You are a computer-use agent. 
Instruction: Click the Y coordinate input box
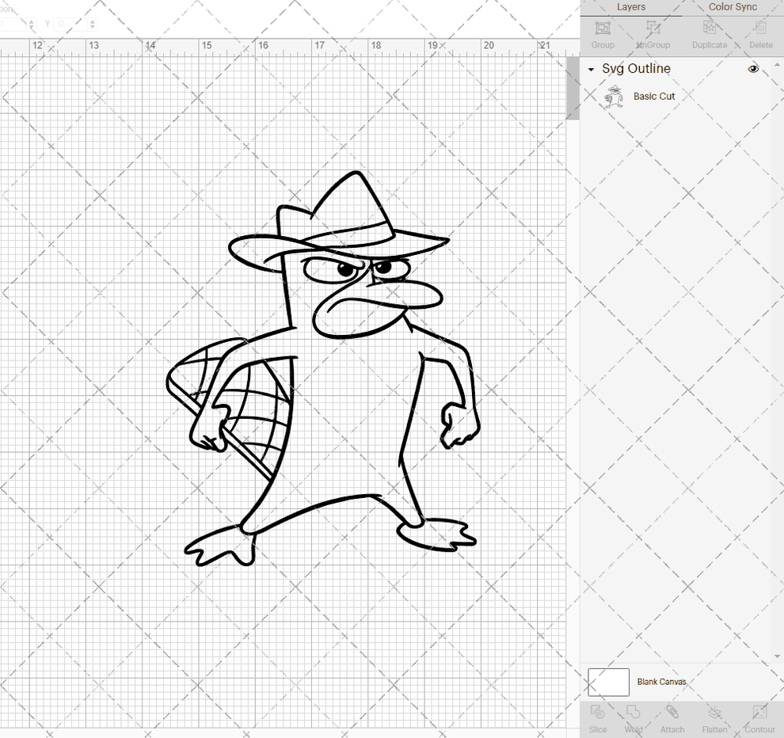click(x=71, y=24)
